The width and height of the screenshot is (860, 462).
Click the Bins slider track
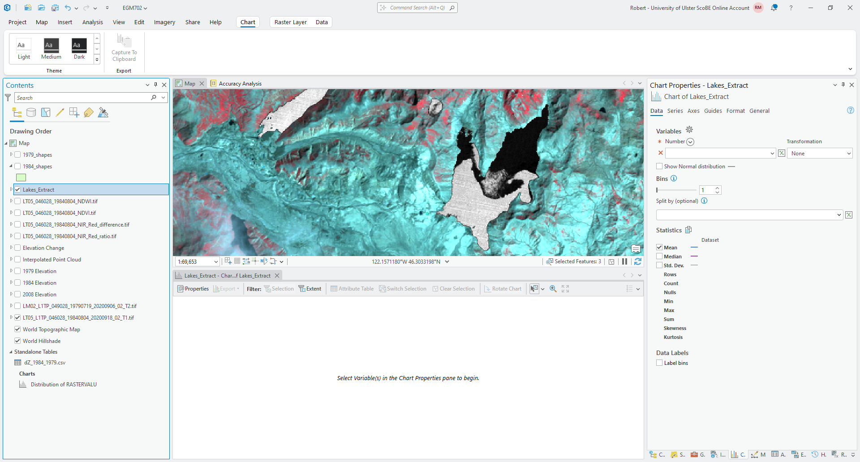(x=676, y=190)
